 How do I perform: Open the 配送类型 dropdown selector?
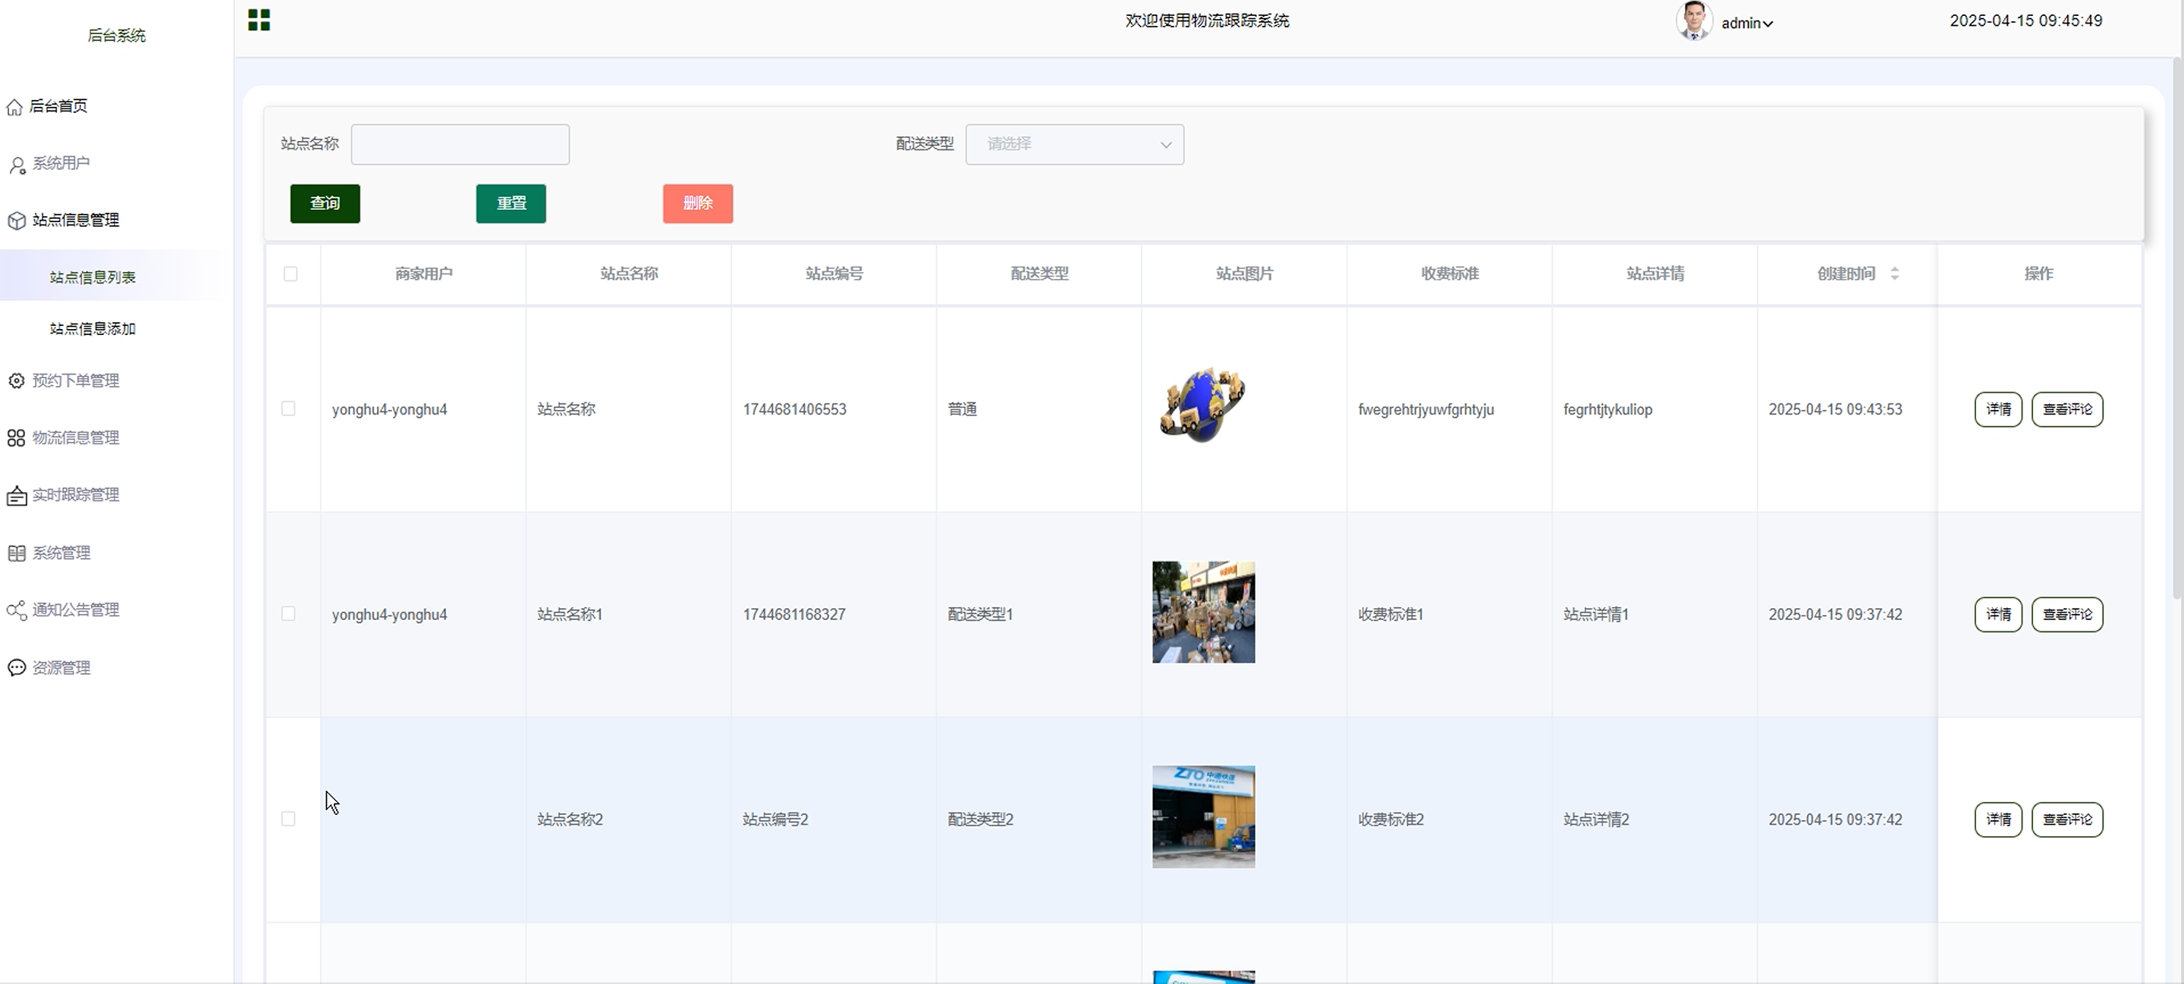tap(1073, 145)
